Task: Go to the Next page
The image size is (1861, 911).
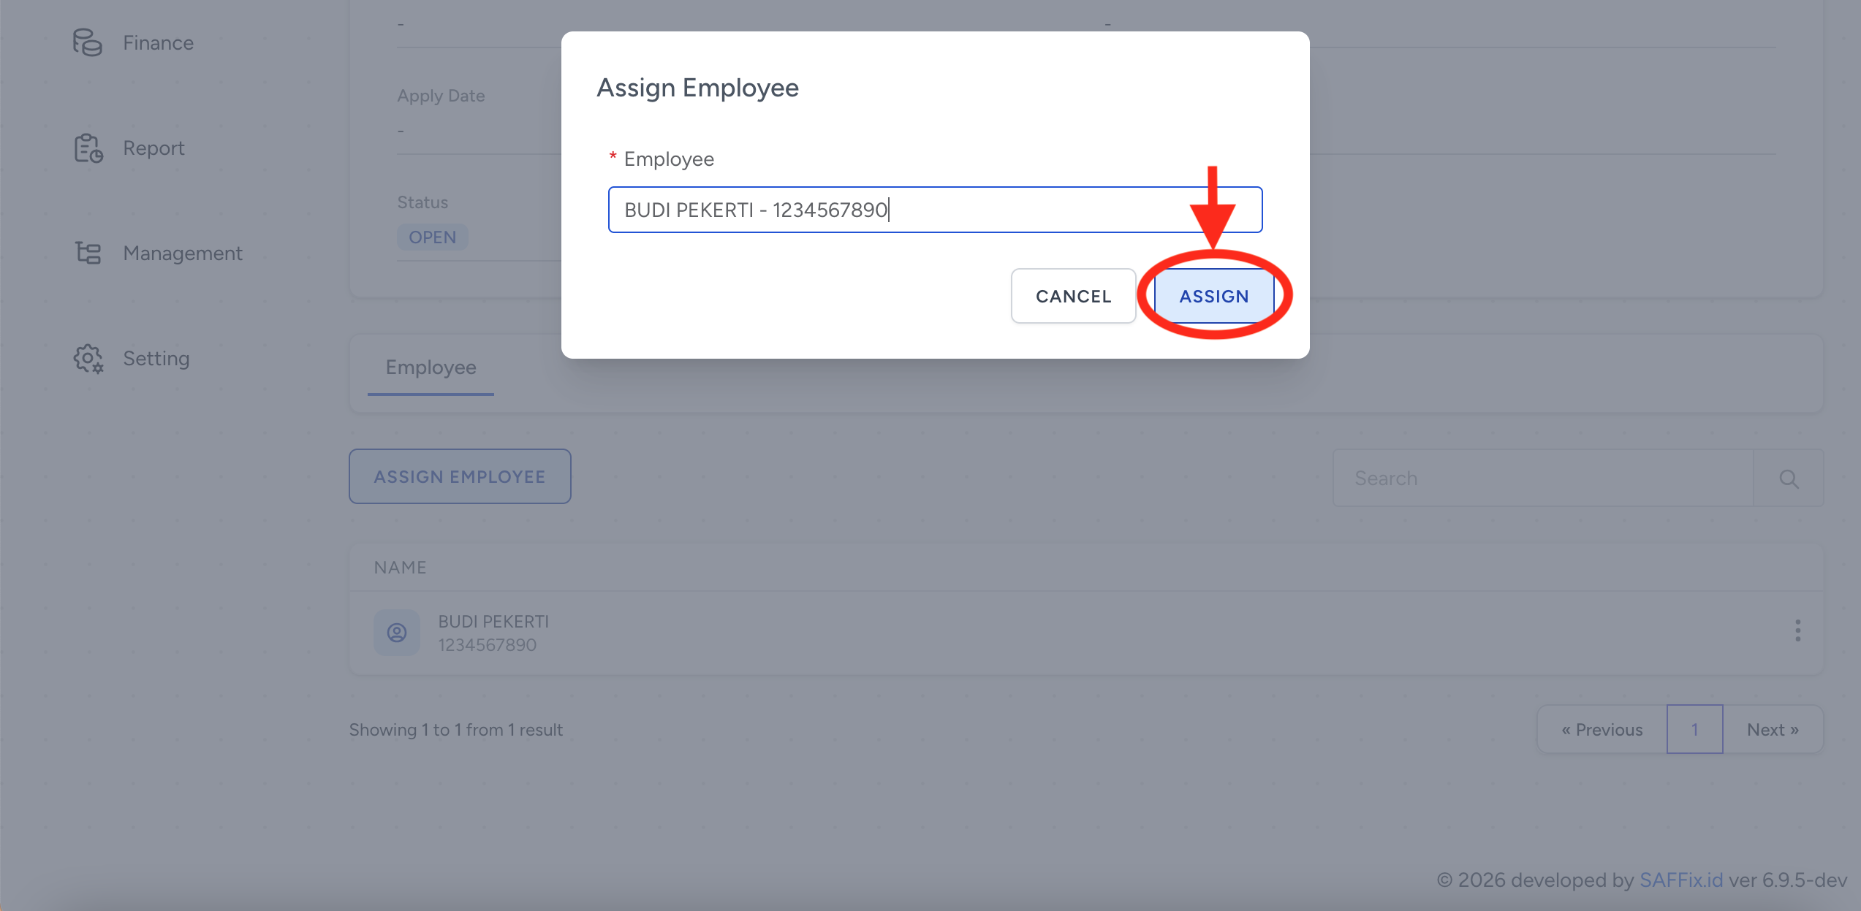Action: [x=1772, y=730]
